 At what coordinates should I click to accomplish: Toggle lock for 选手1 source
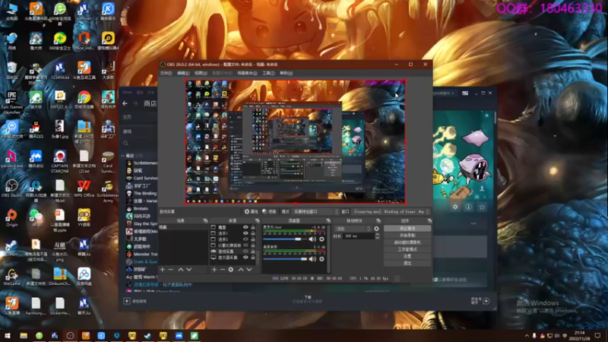[253, 233]
